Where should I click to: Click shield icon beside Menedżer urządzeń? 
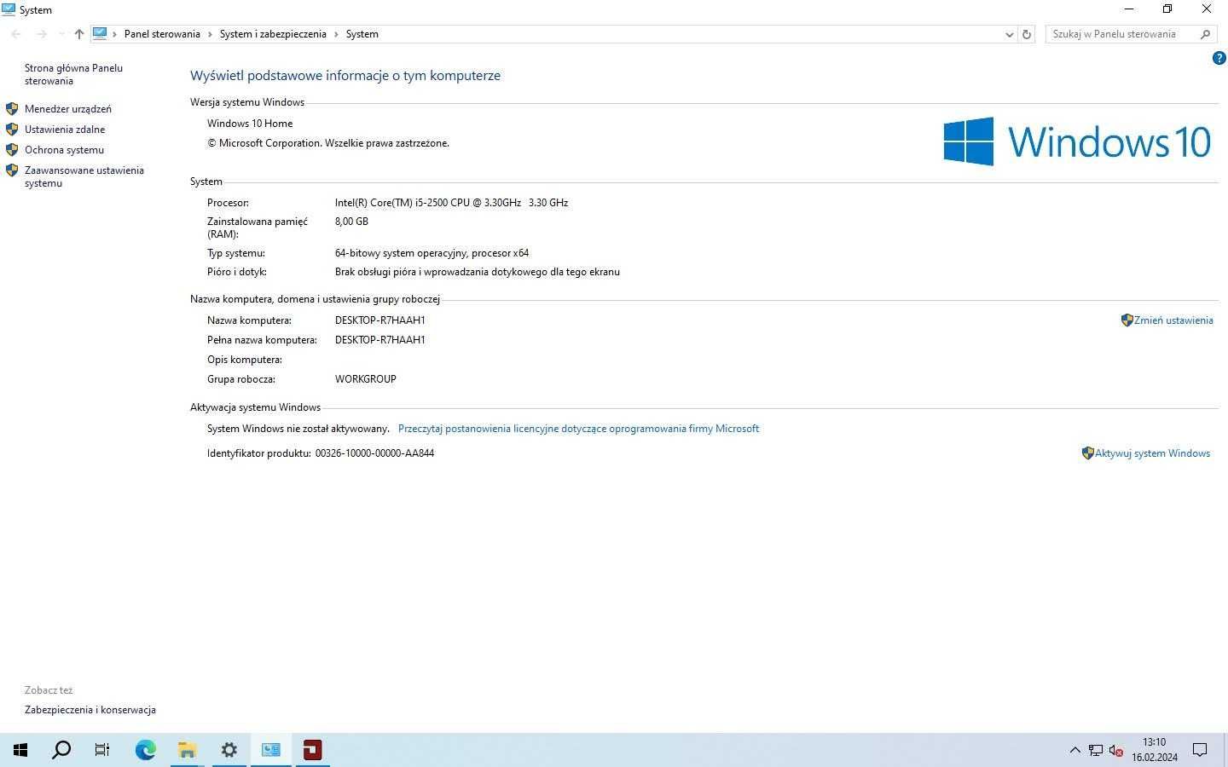click(x=12, y=109)
